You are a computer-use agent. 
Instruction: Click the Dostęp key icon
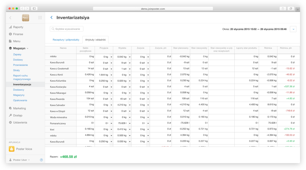point(11,115)
